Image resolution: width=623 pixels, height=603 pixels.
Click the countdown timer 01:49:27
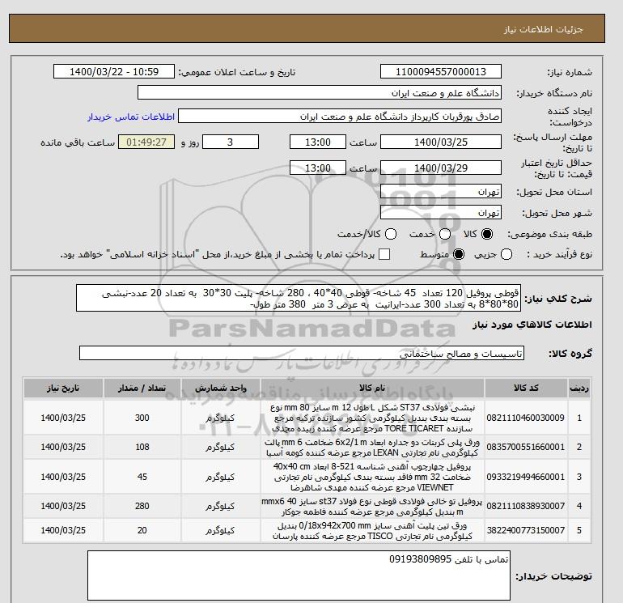click(146, 142)
